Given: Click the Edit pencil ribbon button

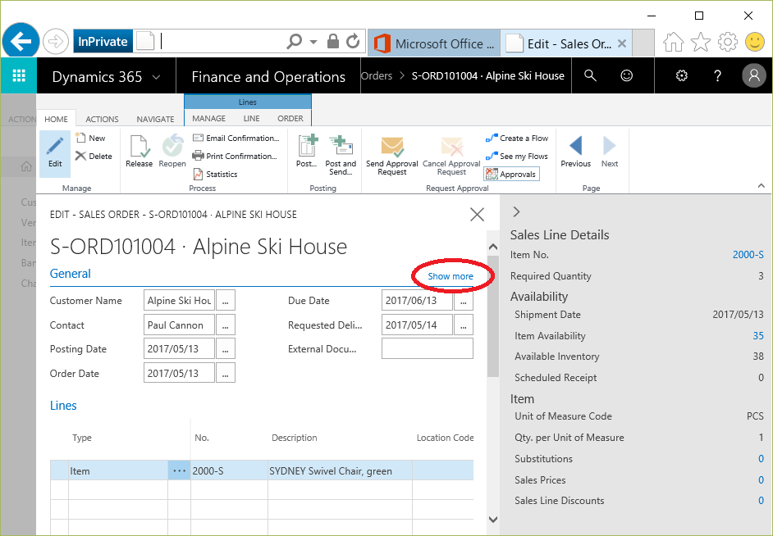Looking at the screenshot, I should [x=55, y=153].
